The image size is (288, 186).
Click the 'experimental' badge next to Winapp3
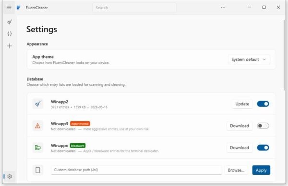tap(80, 124)
